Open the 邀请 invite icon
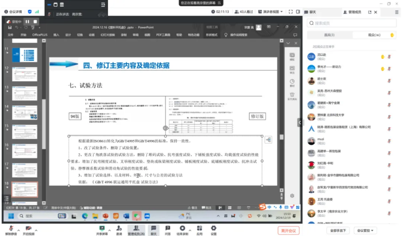 coord(119,228)
